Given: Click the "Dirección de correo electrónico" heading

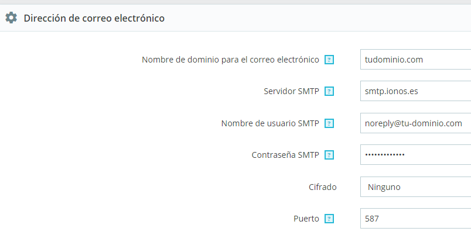Looking at the screenshot, I should click(94, 18).
